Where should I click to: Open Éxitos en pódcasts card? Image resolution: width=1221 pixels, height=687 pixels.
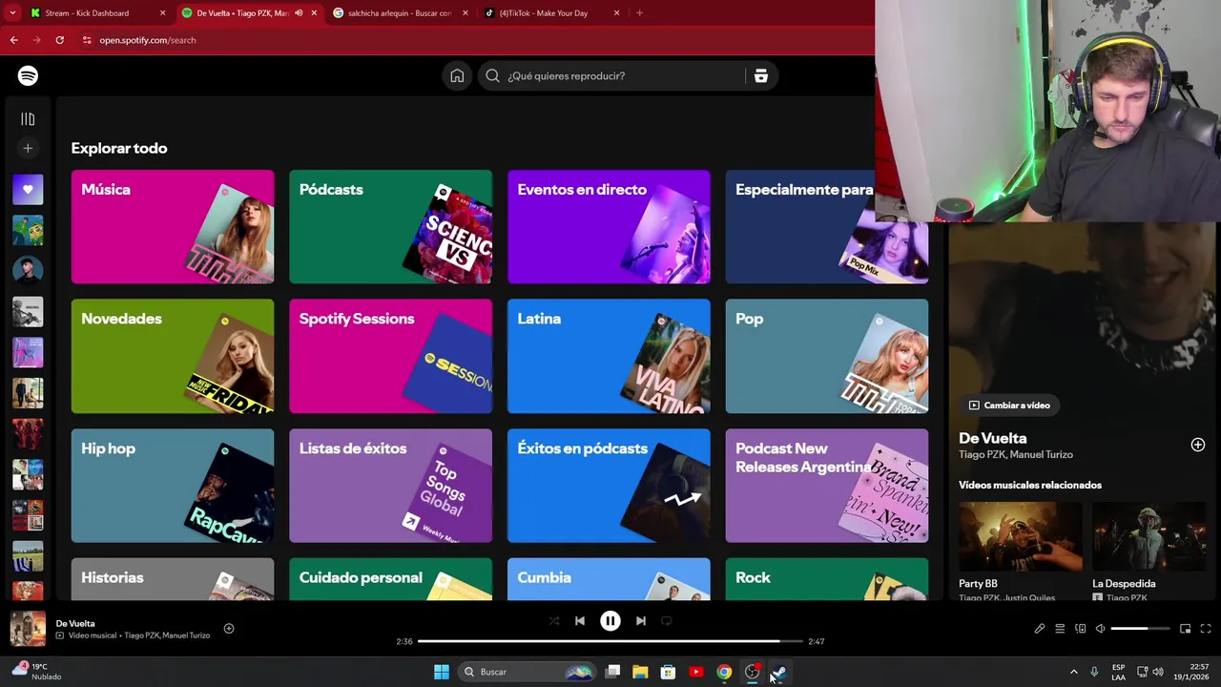pos(609,486)
